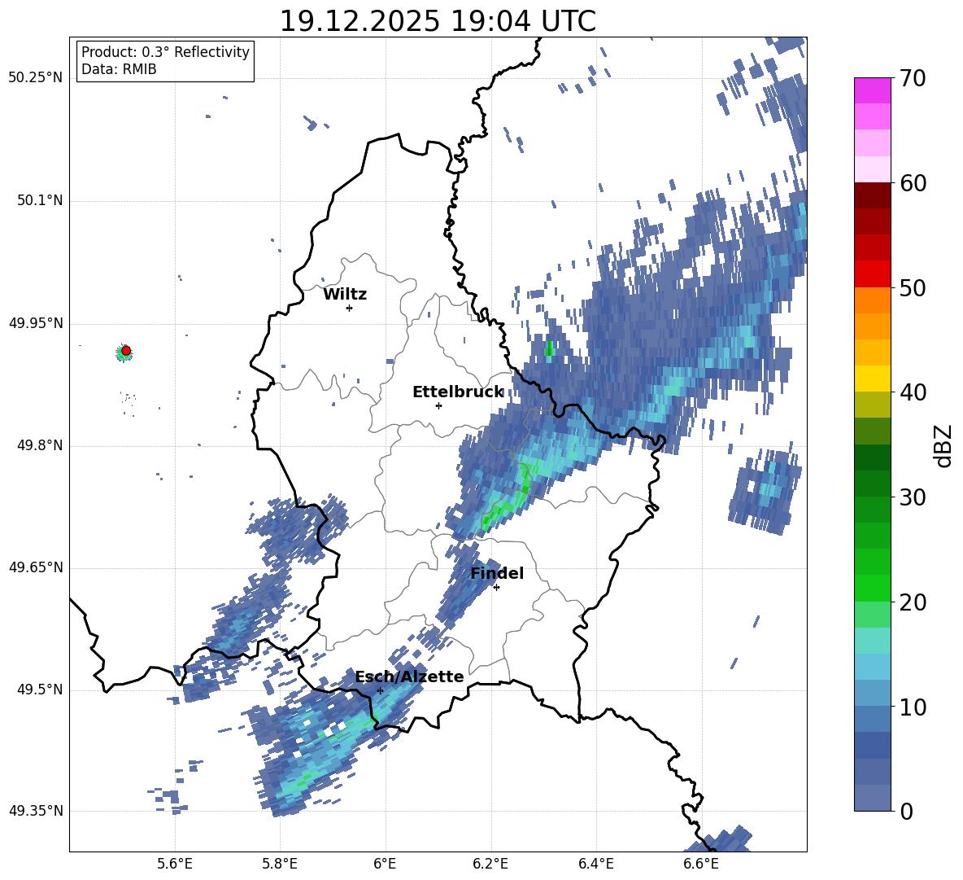Click the 'Product: 0.3° Reflectivity' text
963x880 pixels.
point(165,51)
